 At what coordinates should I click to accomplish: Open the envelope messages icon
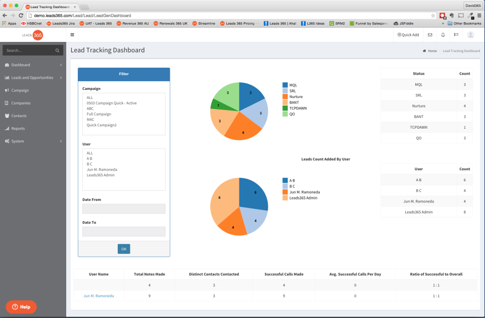(x=430, y=35)
